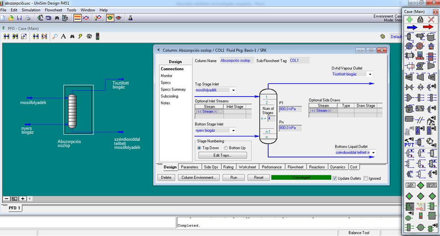Click the Open Case folder icon

[x=11, y=18]
